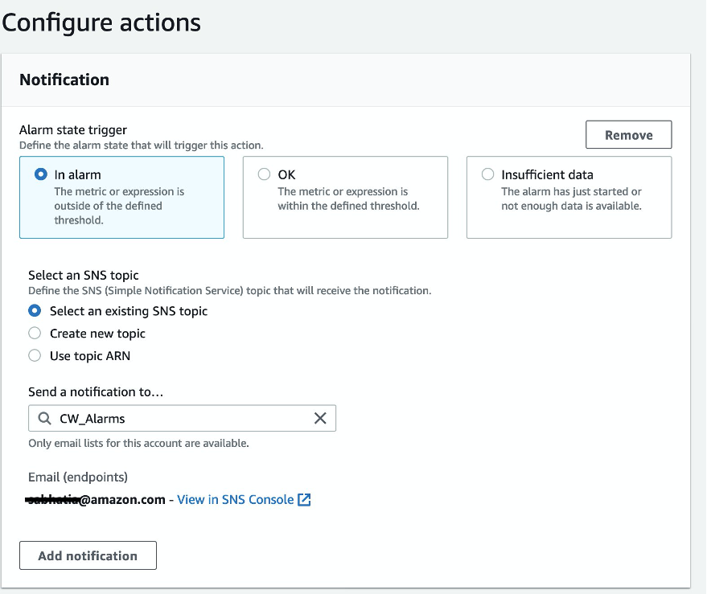Viewport: 707px width, 594px height.
Task: Click the "OK" alarm state card
Action: coord(345,197)
